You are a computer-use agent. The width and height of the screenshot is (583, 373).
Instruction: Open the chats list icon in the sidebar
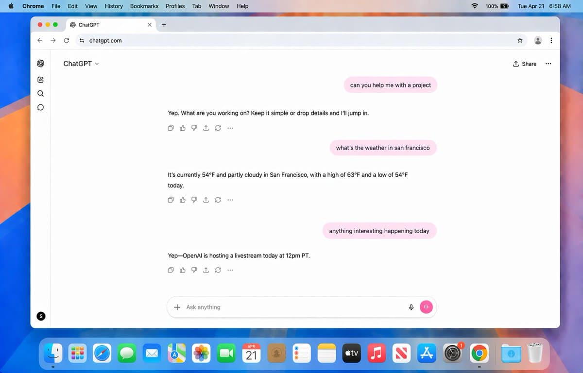point(40,107)
